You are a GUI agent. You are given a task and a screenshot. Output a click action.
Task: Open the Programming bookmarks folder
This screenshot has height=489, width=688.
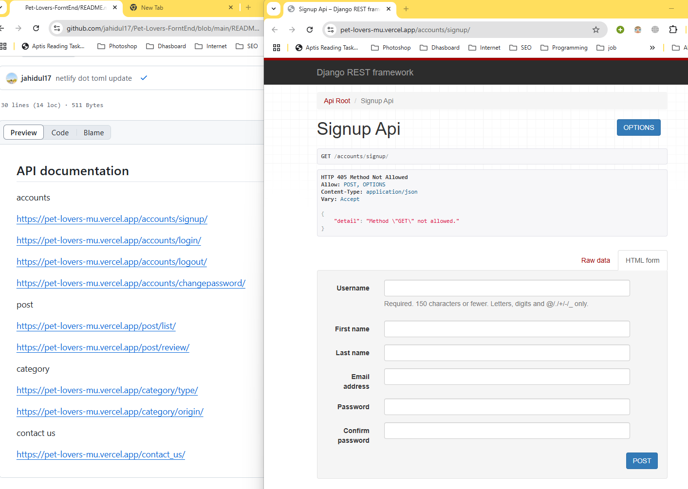coord(564,48)
